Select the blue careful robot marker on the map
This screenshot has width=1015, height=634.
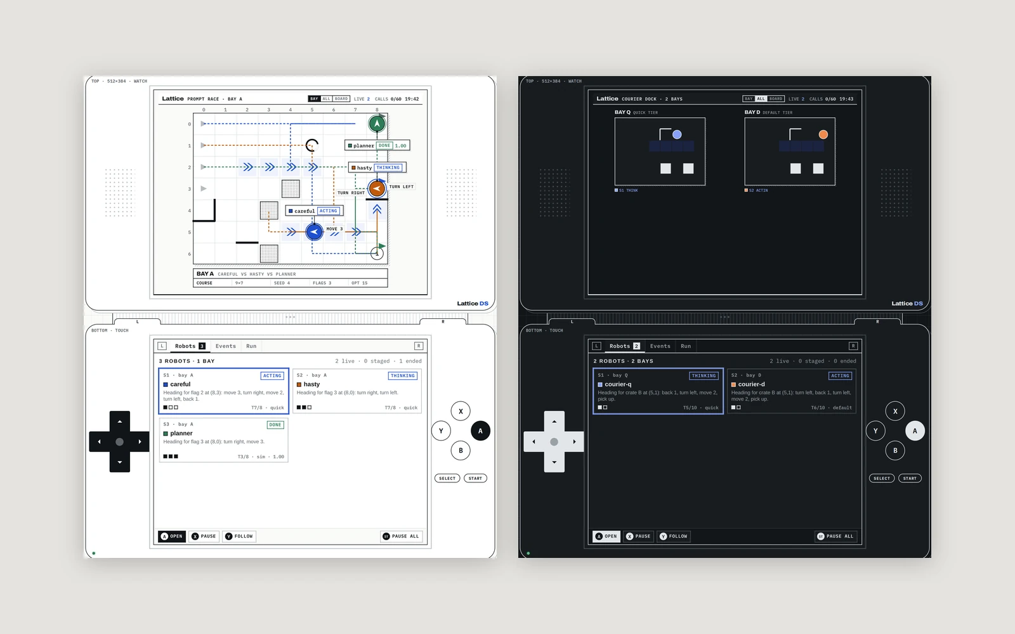click(x=314, y=232)
